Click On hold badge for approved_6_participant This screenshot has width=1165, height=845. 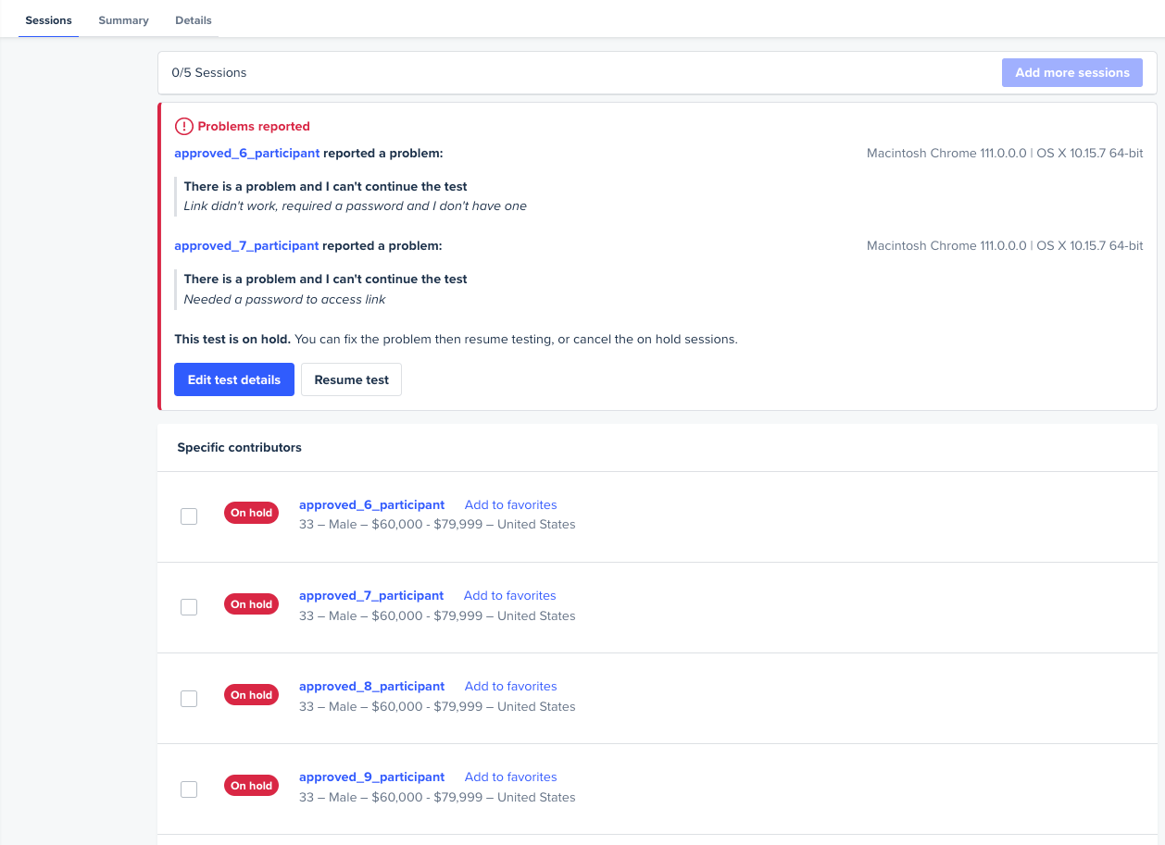[251, 513]
